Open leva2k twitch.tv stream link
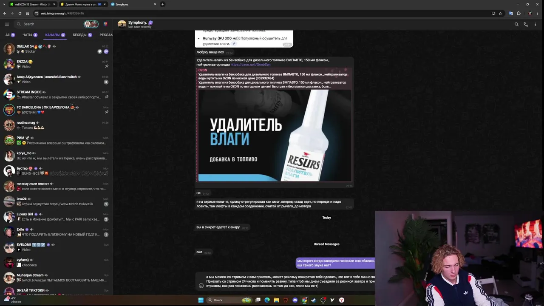This screenshot has width=544, height=306. pos(71,204)
